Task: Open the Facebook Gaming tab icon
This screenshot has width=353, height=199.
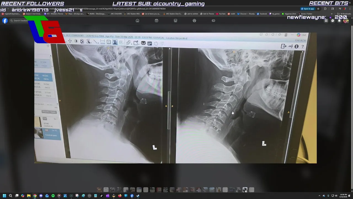Action: coord(213,20)
